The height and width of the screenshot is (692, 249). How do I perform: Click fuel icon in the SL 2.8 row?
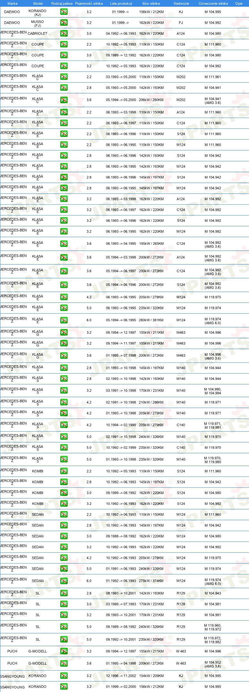[64, 593]
